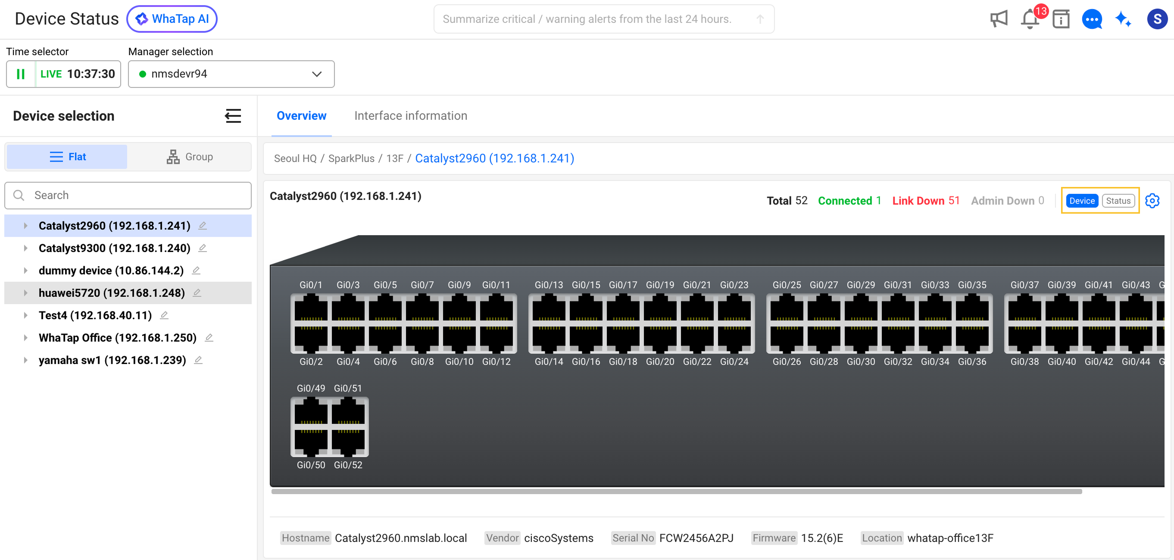
Task: Open the port view settings gear
Action: (x=1152, y=200)
